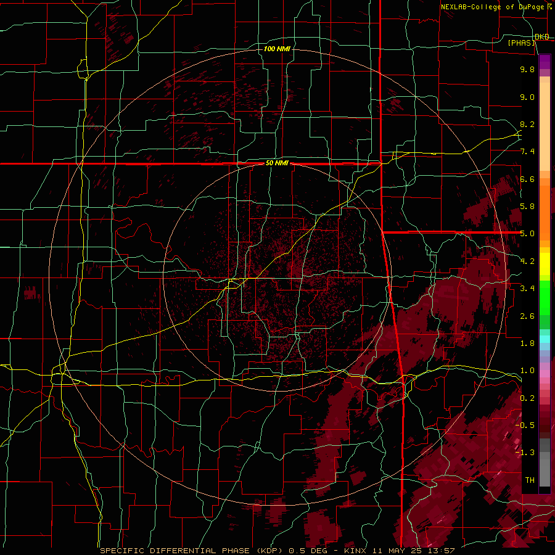Pick the bright green segment of color scale
The image size is (555, 555).
click(545, 297)
